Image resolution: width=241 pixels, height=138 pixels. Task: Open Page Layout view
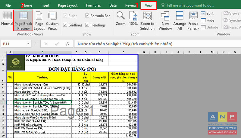click(39, 21)
